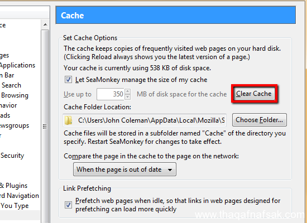This screenshot has width=307, height=223.
Task: Click the sidebar scrollbar thumb grip
Action: tap(45, 127)
